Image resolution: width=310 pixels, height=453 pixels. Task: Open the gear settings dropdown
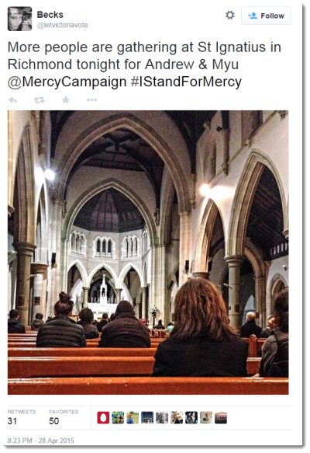coord(230,15)
